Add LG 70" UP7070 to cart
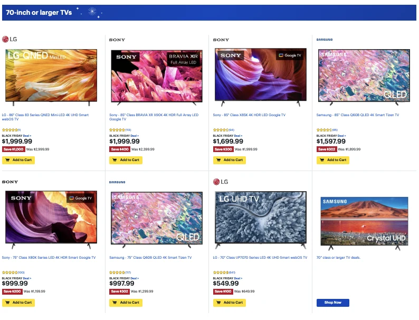Screen dimensions: 419x320 click(229, 303)
